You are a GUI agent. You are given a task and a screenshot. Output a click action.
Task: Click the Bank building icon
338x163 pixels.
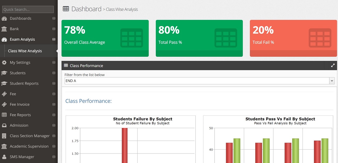pyautogui.click(x=4, y=29)
